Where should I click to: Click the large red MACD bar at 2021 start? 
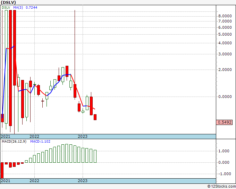tap(2, 170)
